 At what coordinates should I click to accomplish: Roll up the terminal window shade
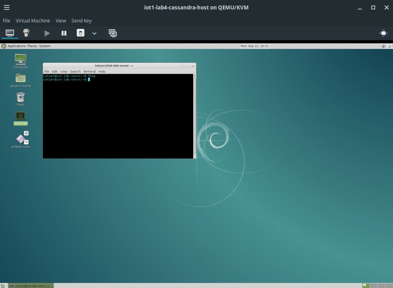click(x=187, y=65)
